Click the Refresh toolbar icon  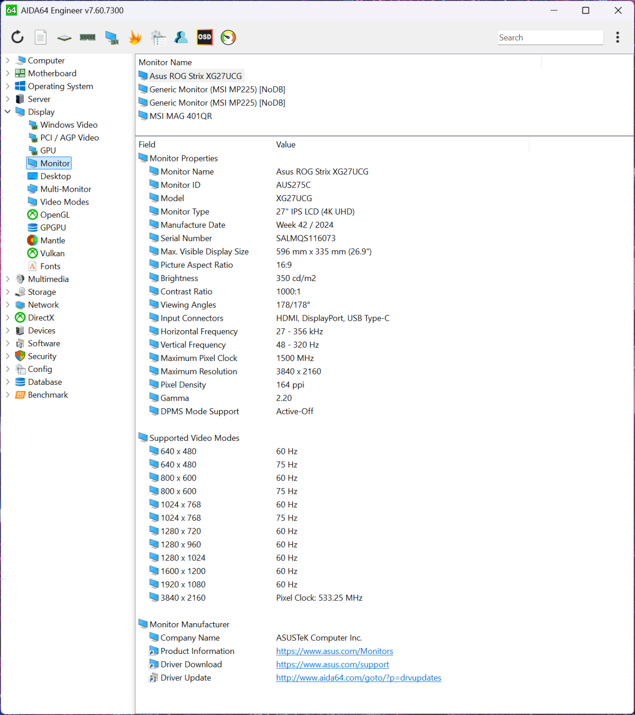17,37
